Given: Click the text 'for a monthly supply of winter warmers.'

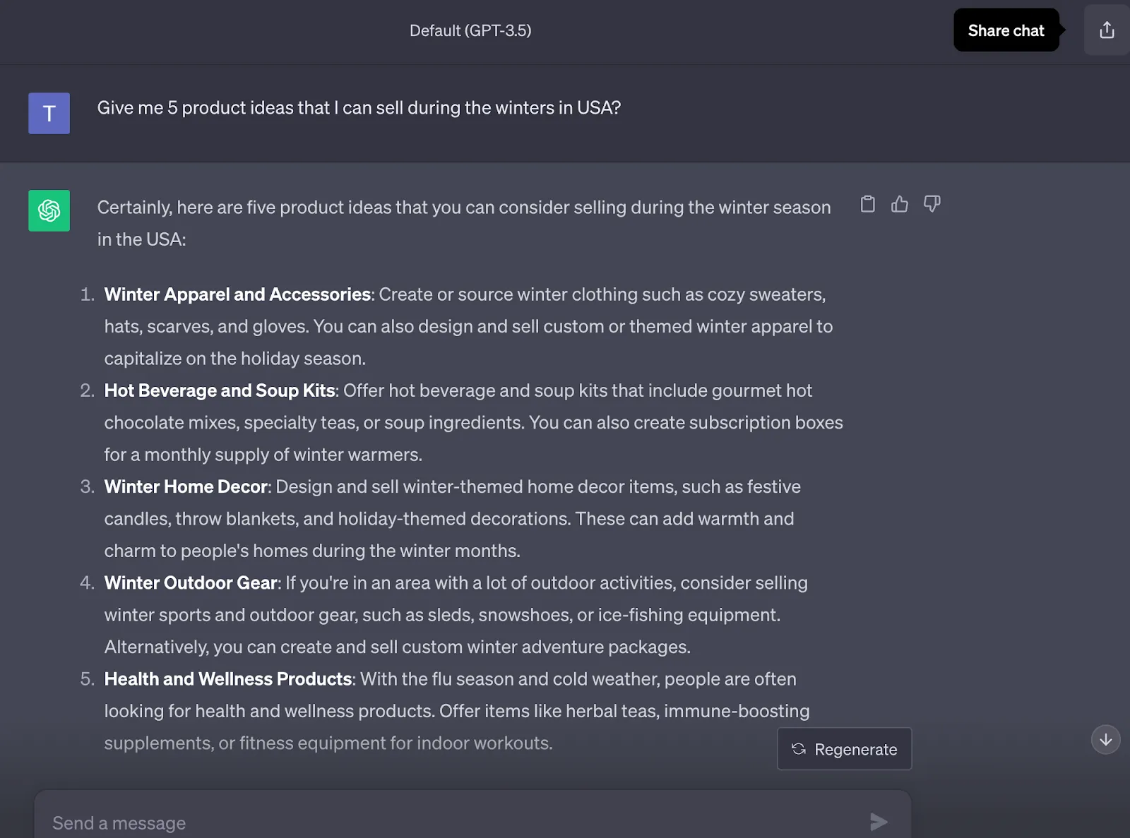Looking at the screenshot, I should [263, 455].
